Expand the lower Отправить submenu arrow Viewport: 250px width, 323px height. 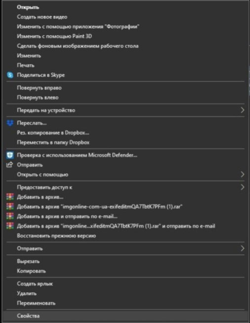[243, 248]
